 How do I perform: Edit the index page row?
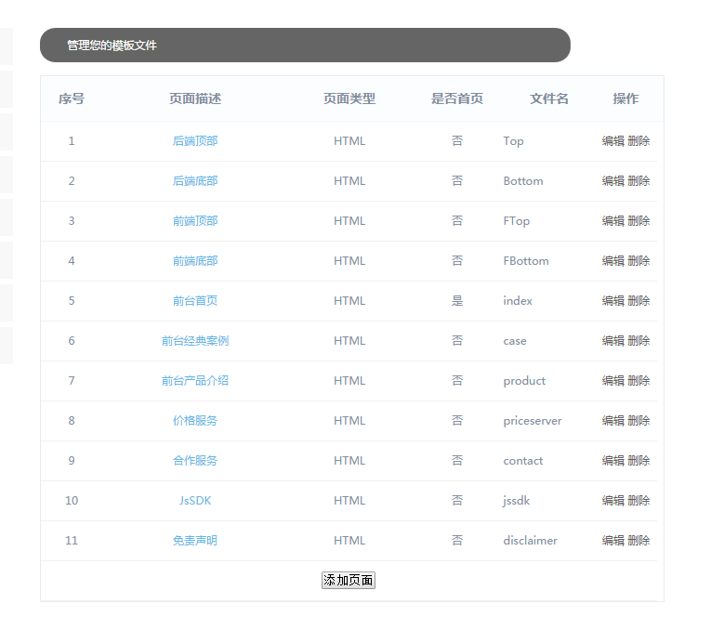pos(612,301)
